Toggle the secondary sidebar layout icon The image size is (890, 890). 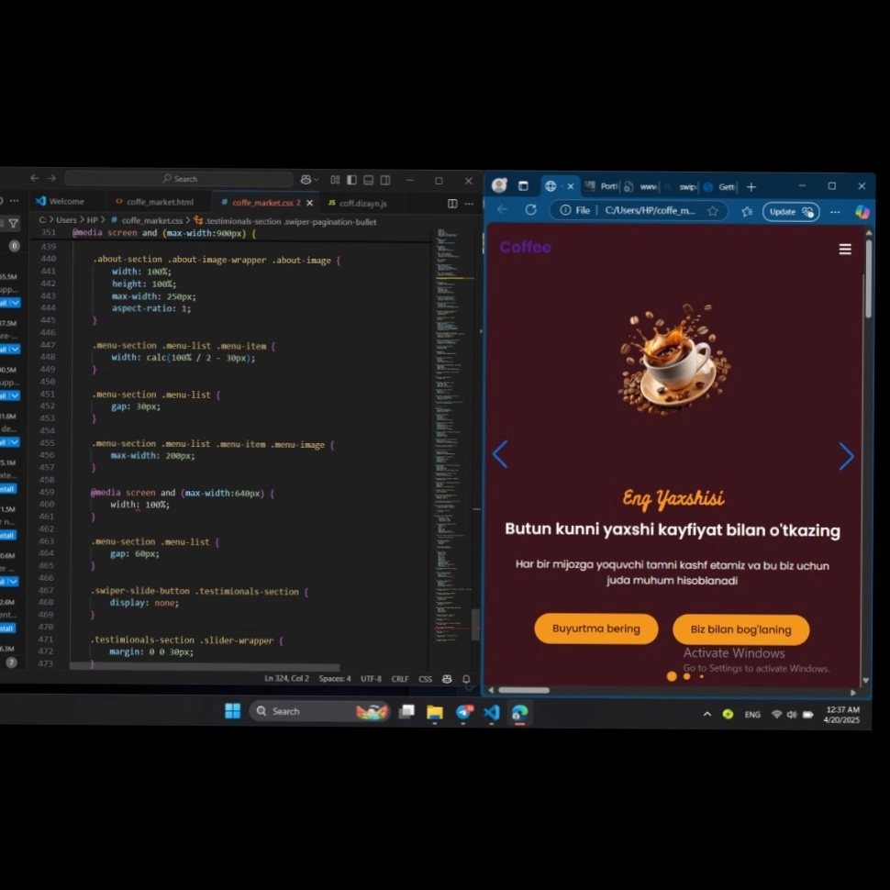click(x=385, y=180)
